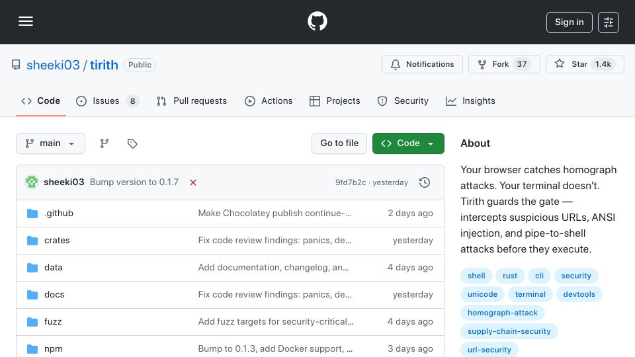Open the fuzz folder
Viewport: 635px width, 357px height.
(53, 322)
